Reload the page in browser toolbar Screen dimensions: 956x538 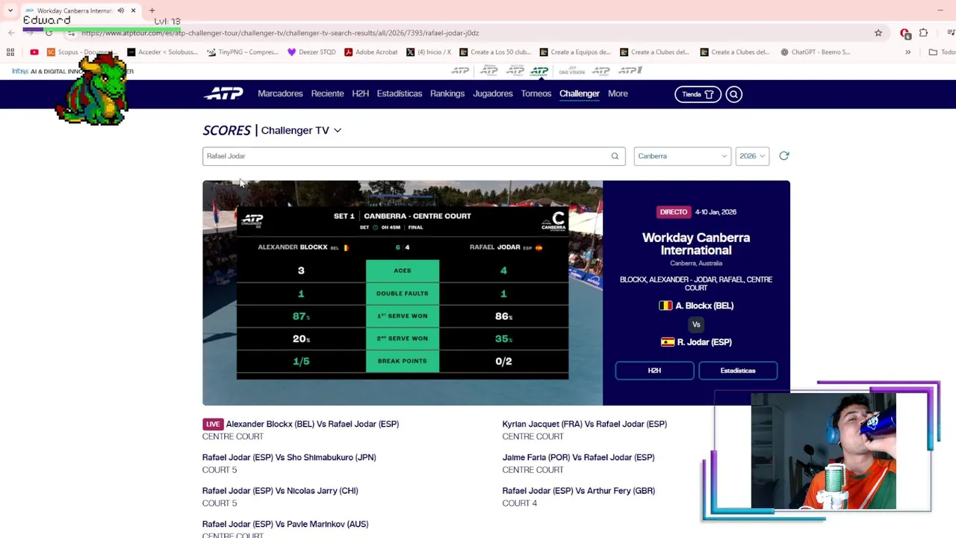49,33
